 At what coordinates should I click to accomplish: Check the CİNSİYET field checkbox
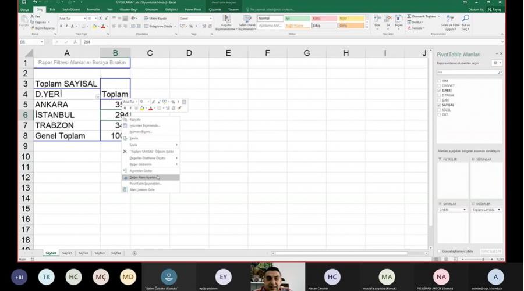pos(439,86)
